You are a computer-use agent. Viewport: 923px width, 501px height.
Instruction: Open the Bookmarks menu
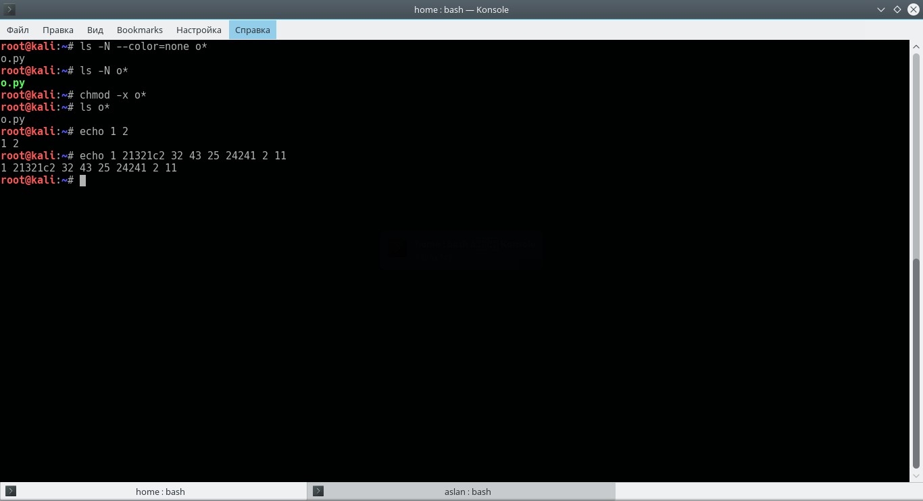(140, 30)
